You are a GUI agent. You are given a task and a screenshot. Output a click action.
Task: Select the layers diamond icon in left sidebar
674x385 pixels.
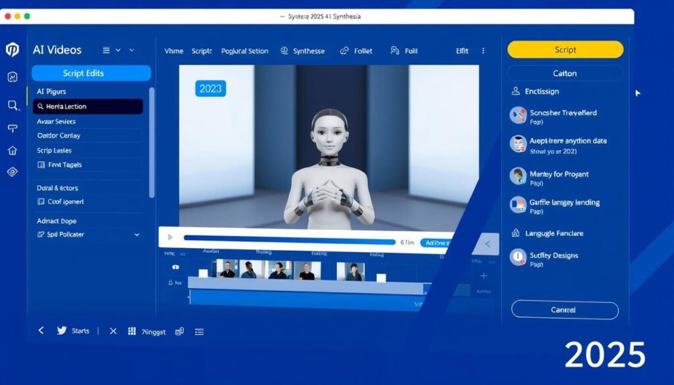(12, 172)
